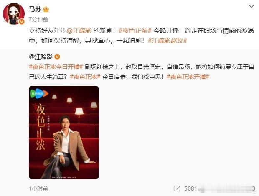Image resolution: width=259 pixels, height=196 pixels.
Task: Click the crown membership badge beside 马苏
Action: pos(46,9)
